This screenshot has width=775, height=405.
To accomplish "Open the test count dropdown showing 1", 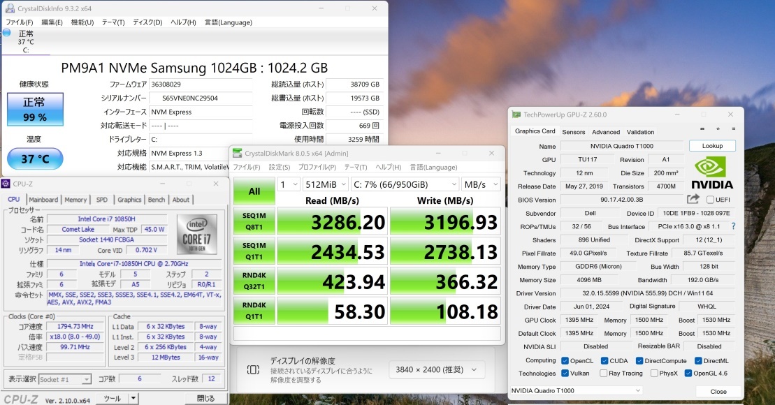I will (289, 184).
